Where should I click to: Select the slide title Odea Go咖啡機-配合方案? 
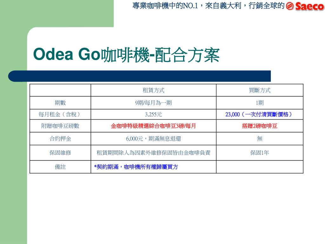click(126, 55)
